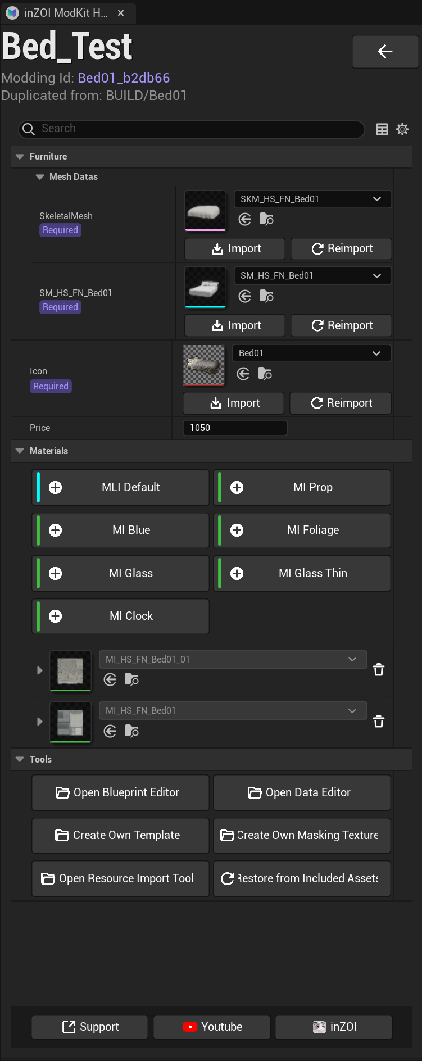Collapse the Mesh Datas section
Screen dimensions: 422x1061
[39, 177]
